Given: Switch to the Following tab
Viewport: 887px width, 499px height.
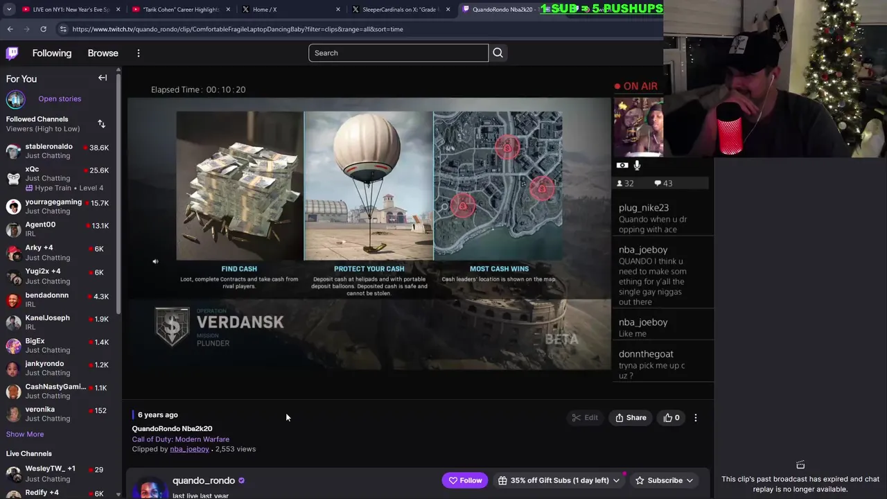Looking at the screenshot, I should coord(52,53).
